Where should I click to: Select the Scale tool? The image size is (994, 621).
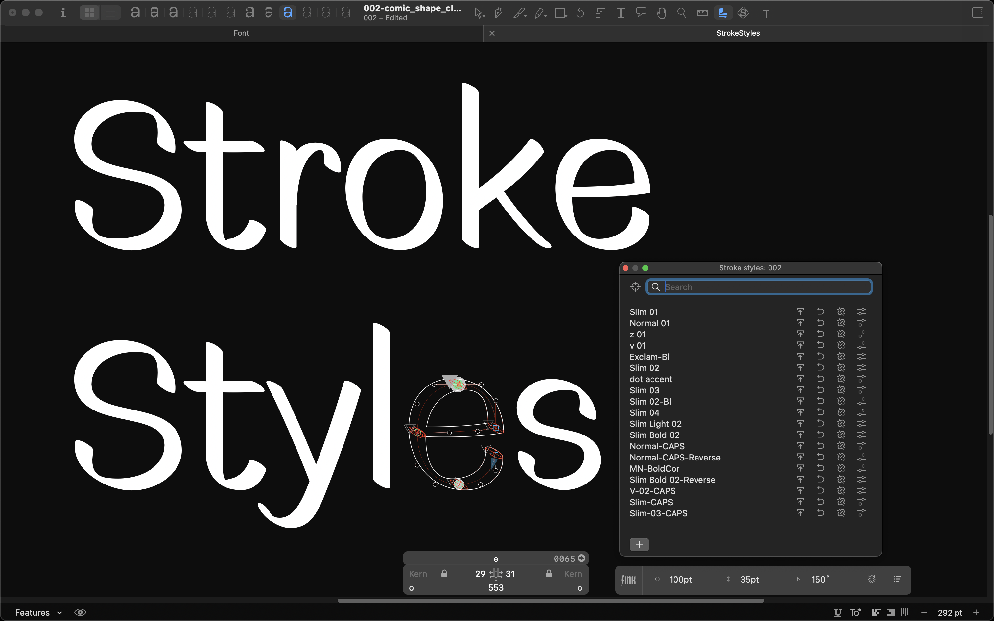click(601, 13)
